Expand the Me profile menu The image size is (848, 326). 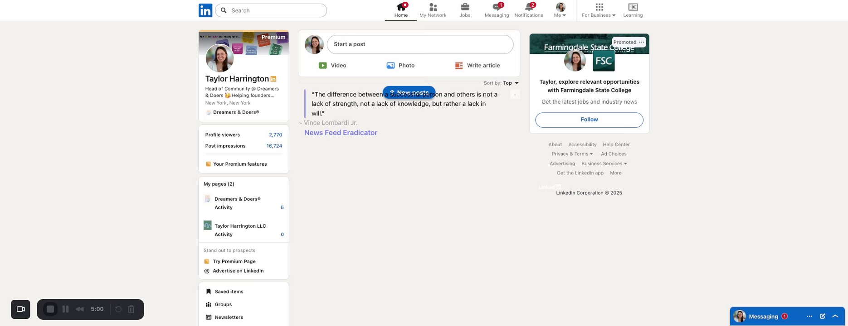560,10
